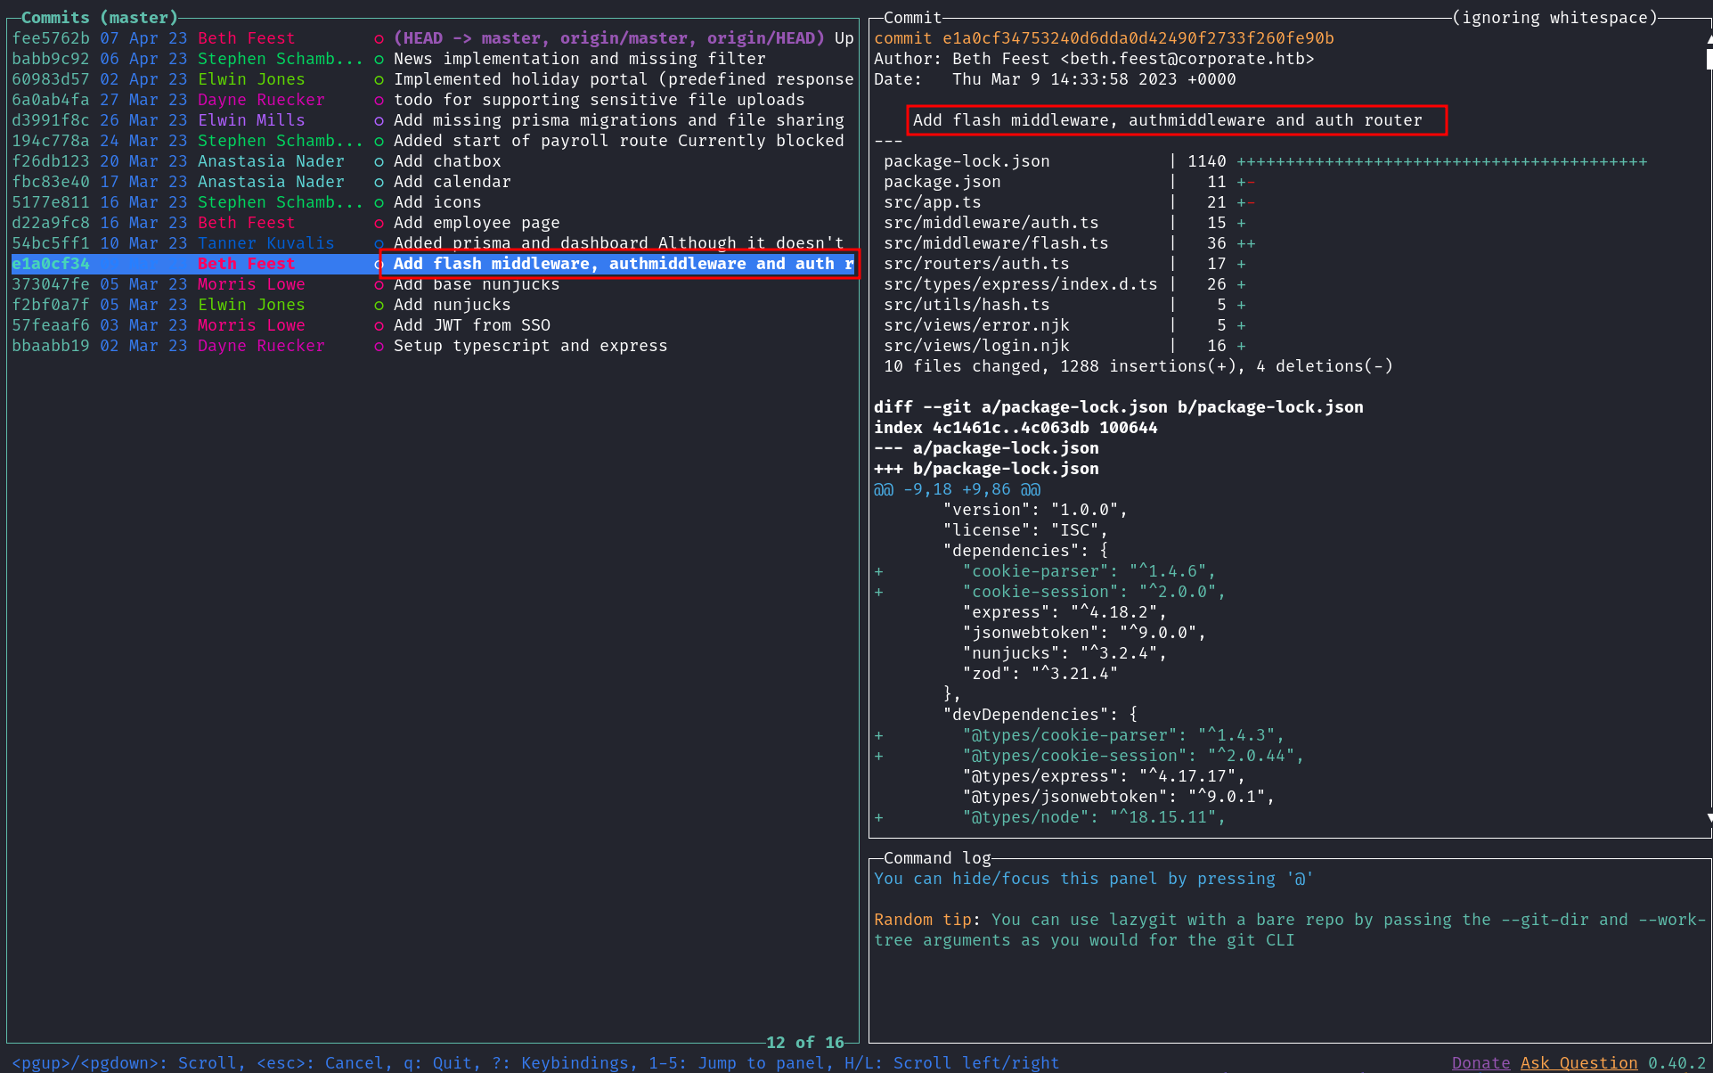Image resolution: width=1713 pixels, height=1073 pixels.
Task: Click graph node for 'Setup typescript and express'
Action: 379,346
